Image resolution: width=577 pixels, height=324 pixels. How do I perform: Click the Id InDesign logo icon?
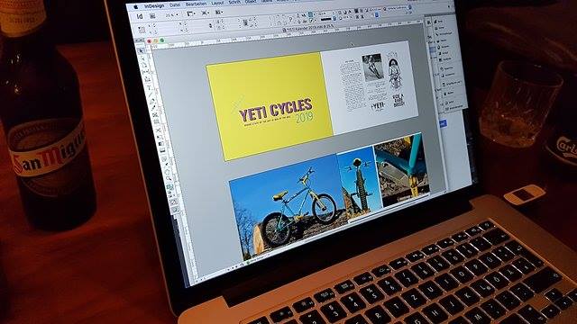click(x=140, y=16)
